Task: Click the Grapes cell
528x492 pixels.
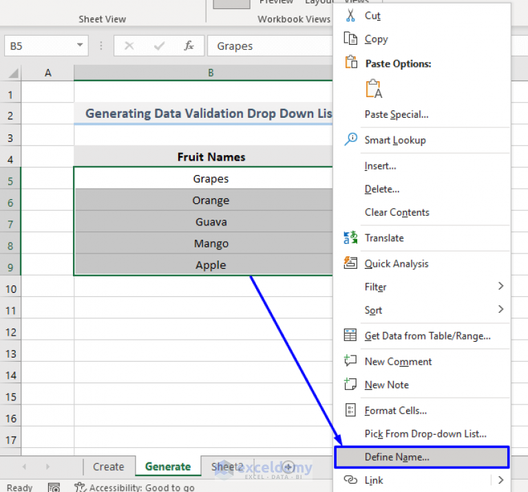Action: (x=203, y=178)
